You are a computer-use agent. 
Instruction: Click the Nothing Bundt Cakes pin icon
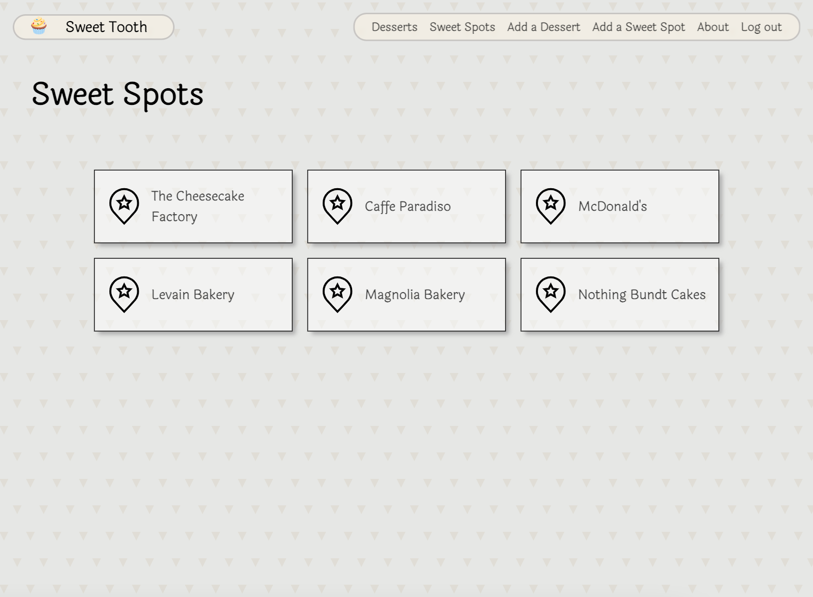coord(551,295)
